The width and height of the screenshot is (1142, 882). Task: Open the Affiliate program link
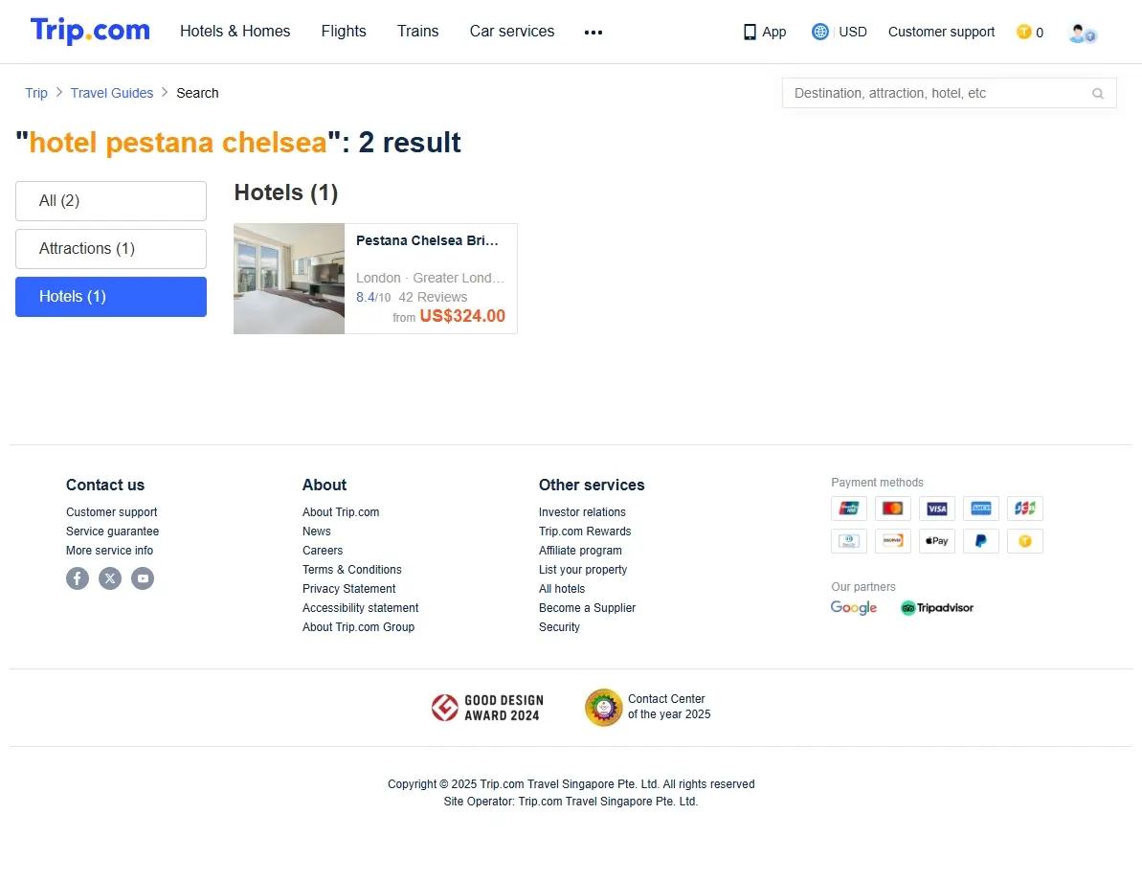pos(580,551)
